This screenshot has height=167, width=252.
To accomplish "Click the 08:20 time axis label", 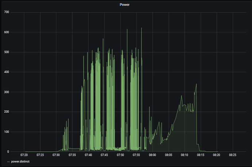I will tap(217, 155).
